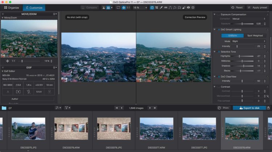Adjust the Shadows slider
Viewport: 272px width, 152px height.
pyautogui.click(x=242, y=66)
